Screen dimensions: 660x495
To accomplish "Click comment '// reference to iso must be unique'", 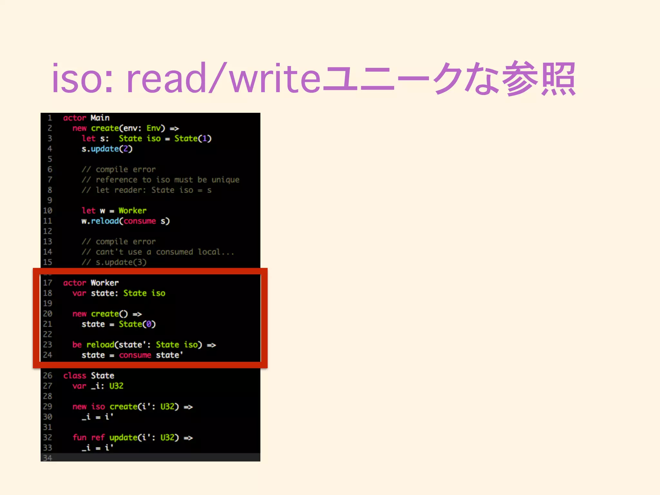I will (x=160, y=180).
